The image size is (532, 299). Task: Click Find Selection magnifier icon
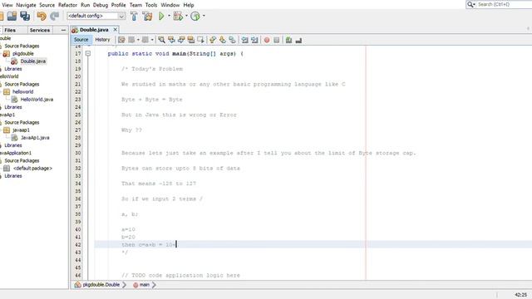pyautogui.click(x=161, y=40)
